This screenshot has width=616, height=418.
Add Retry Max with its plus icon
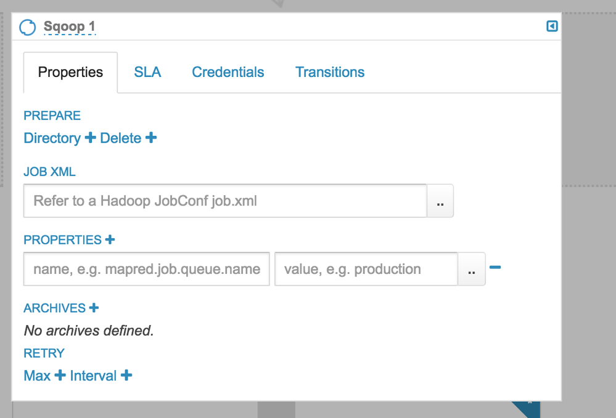tap(60, 375)
